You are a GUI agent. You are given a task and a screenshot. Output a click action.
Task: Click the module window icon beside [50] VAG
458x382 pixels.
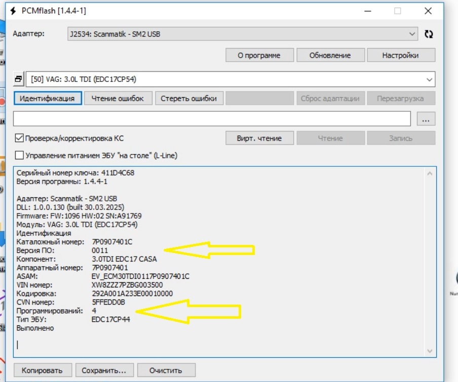18,79
